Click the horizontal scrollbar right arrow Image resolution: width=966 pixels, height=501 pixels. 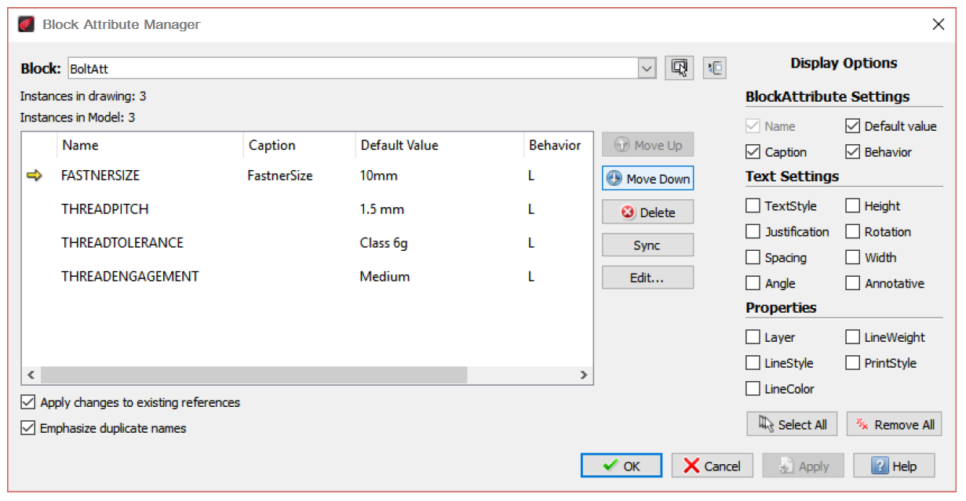pyautogui.click(x=583, y=376)
